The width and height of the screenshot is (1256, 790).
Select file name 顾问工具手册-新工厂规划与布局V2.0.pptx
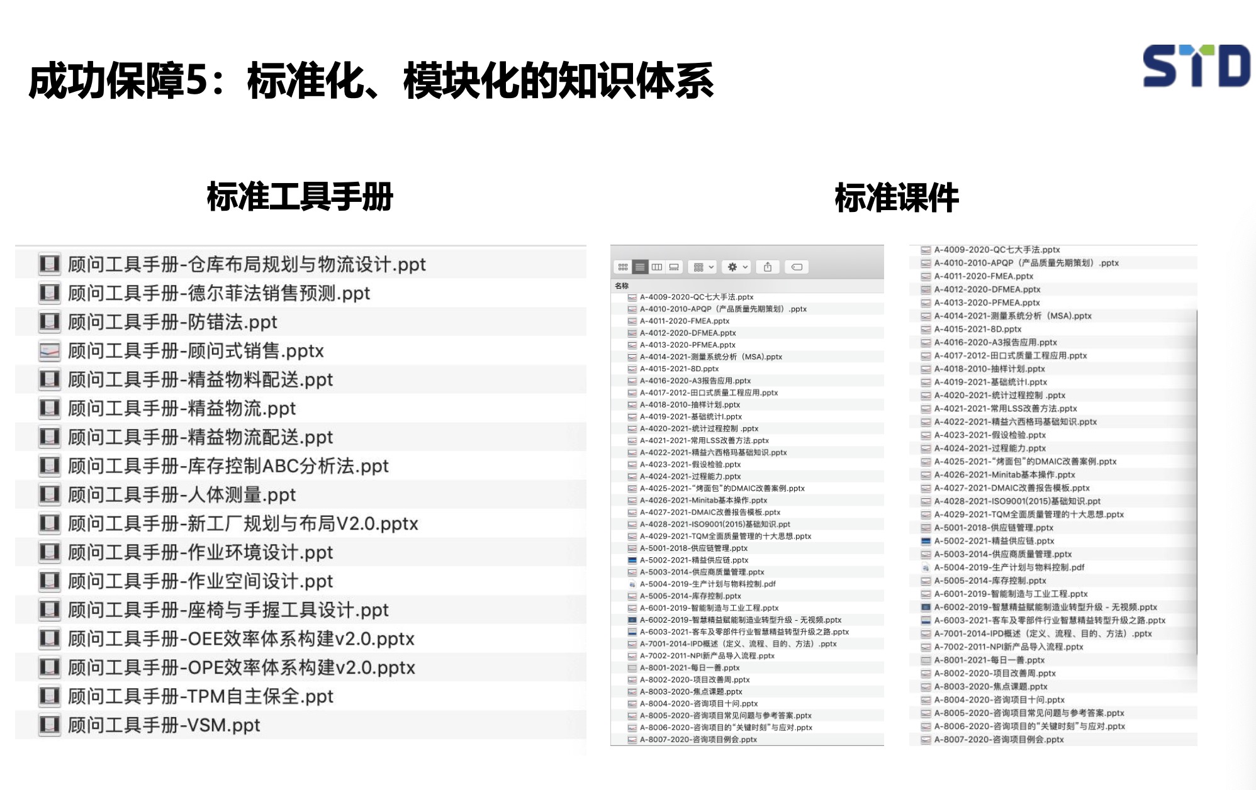(243, 523)
